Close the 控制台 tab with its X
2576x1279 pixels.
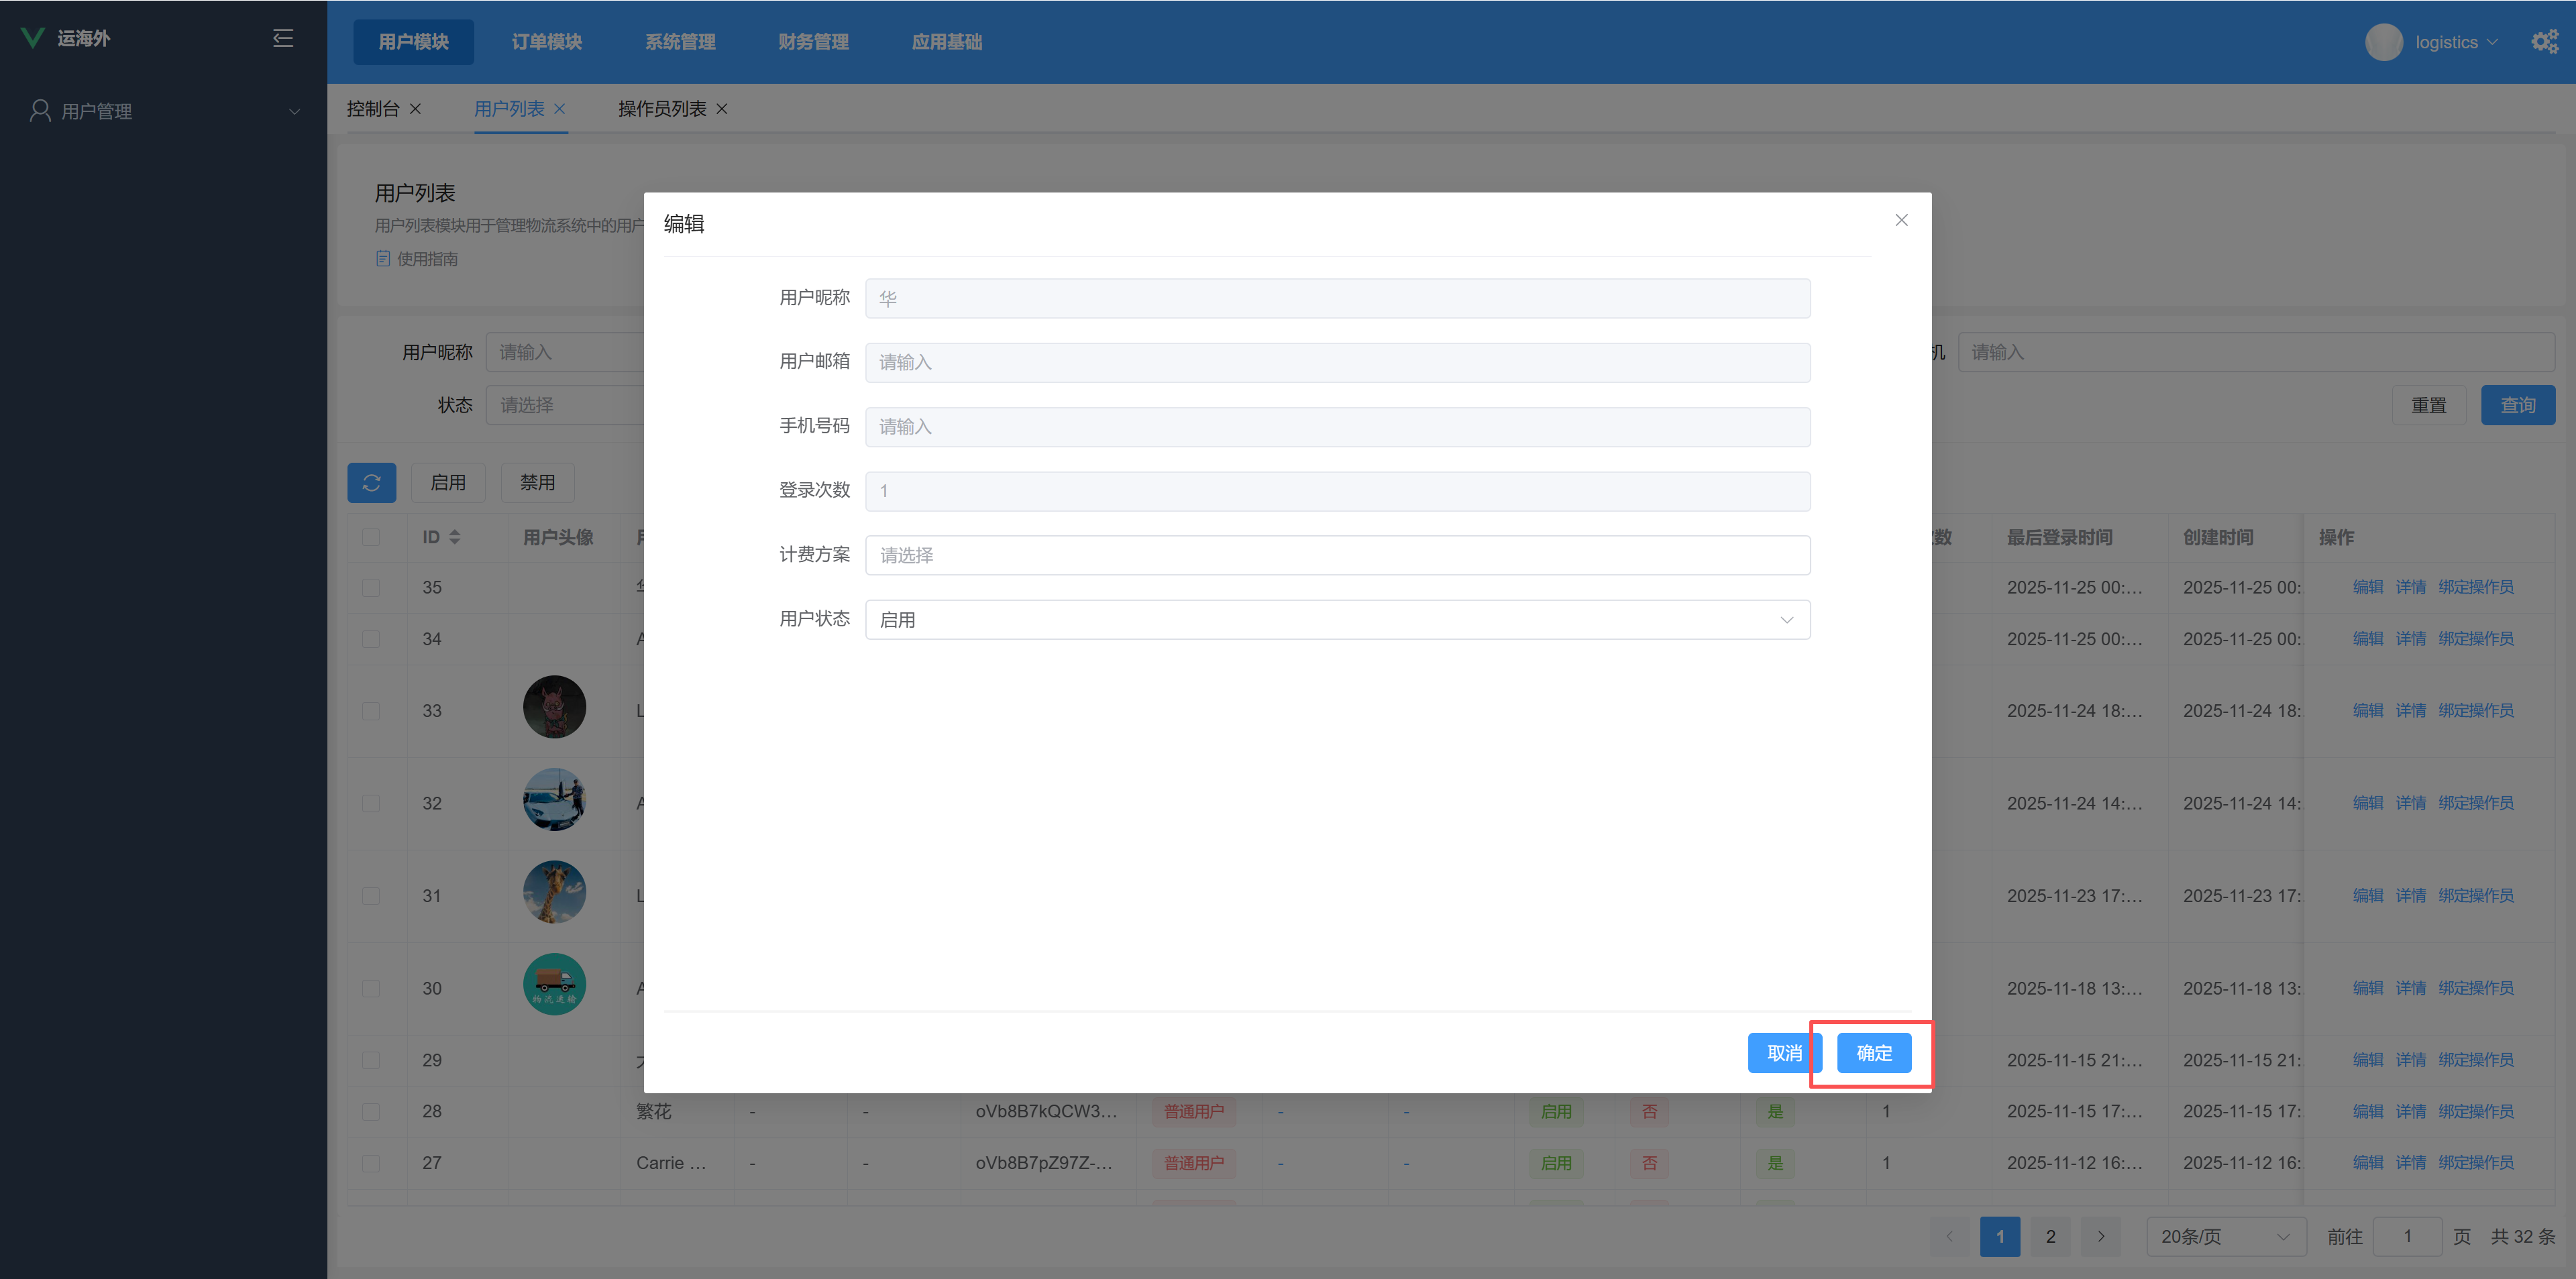coord(415,109)
